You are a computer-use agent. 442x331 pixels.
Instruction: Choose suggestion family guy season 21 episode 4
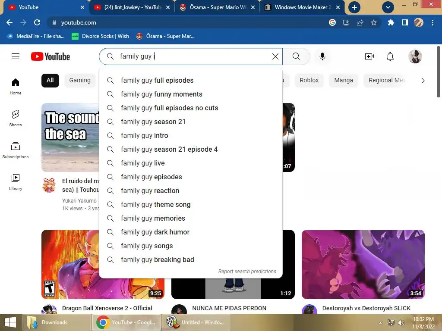(191, 150)
